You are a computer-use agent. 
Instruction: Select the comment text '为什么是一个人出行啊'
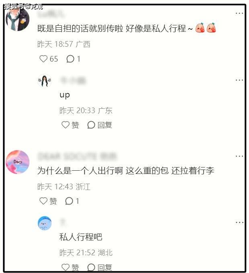click(80, 170)
